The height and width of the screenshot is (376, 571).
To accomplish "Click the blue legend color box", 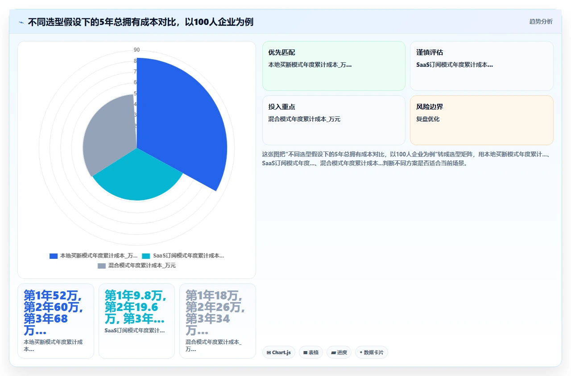I will [x=54, y=256].
